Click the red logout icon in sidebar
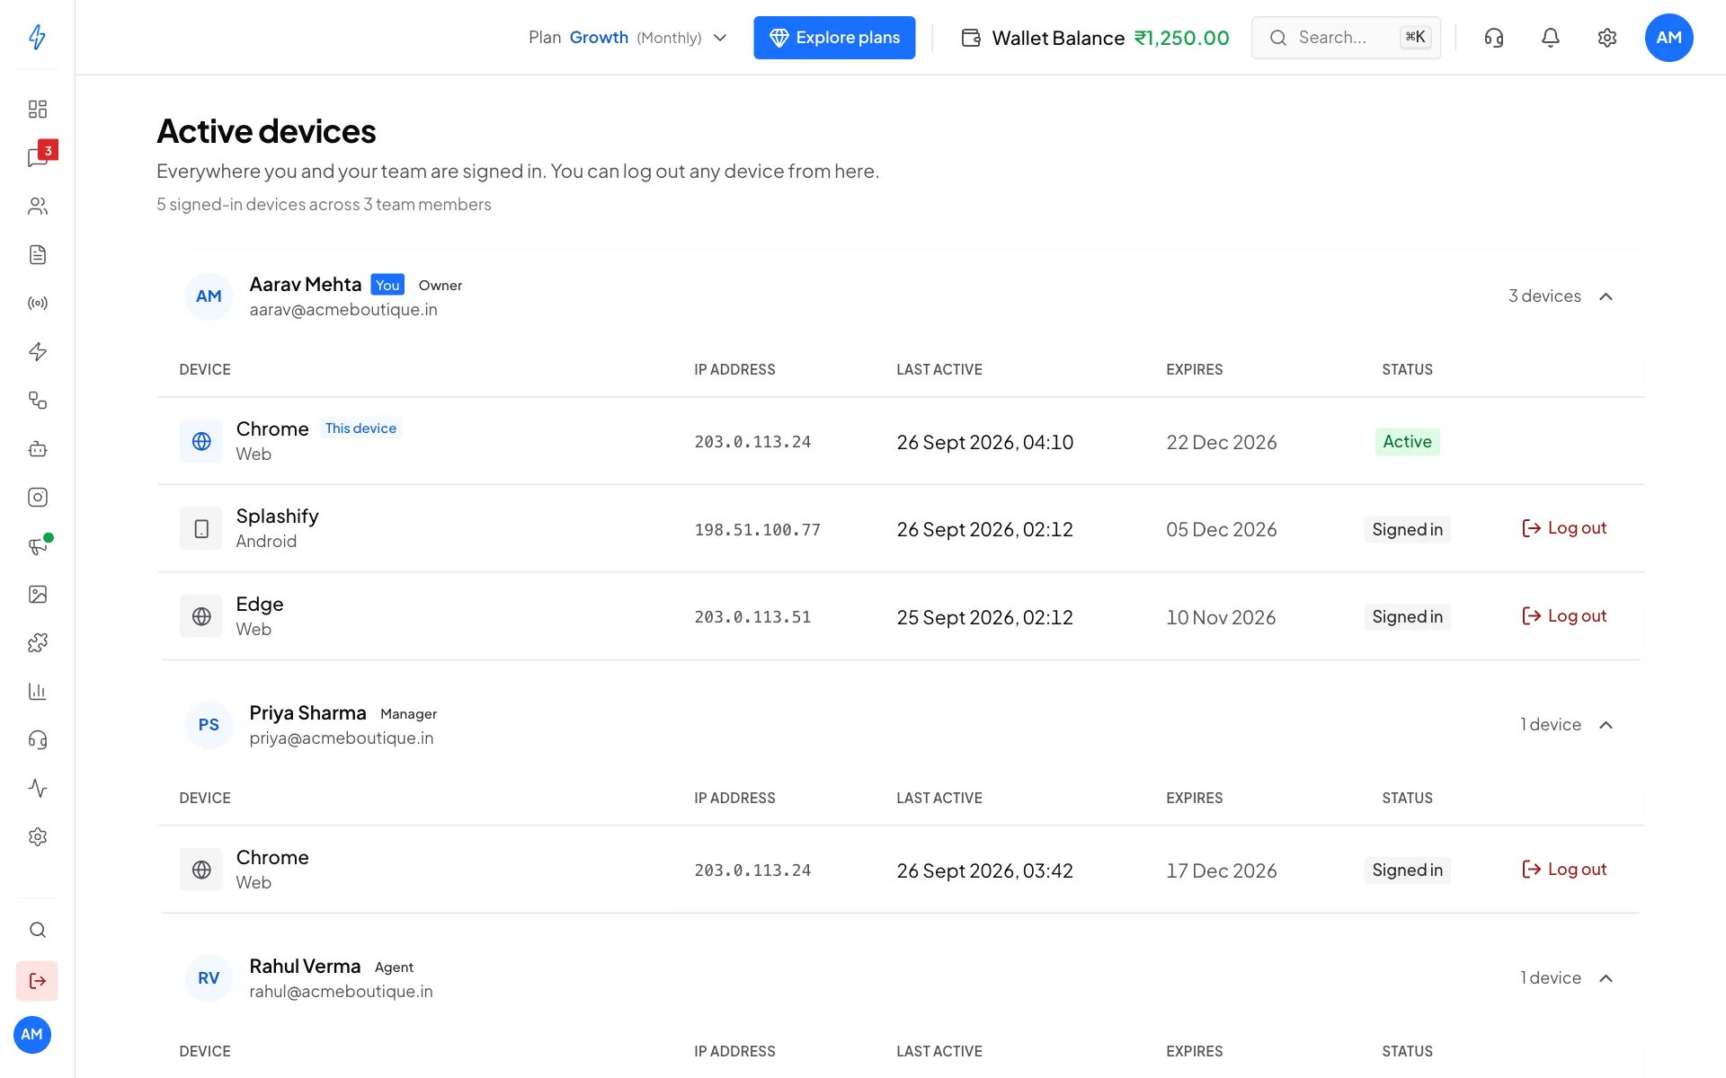Screen dimensions: 1726x1078 (x=37, y=980)
